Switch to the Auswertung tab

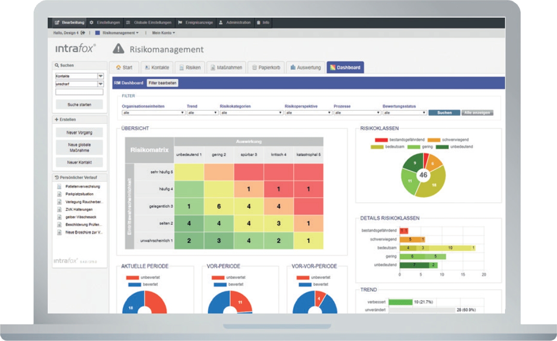tap(306, 68)
